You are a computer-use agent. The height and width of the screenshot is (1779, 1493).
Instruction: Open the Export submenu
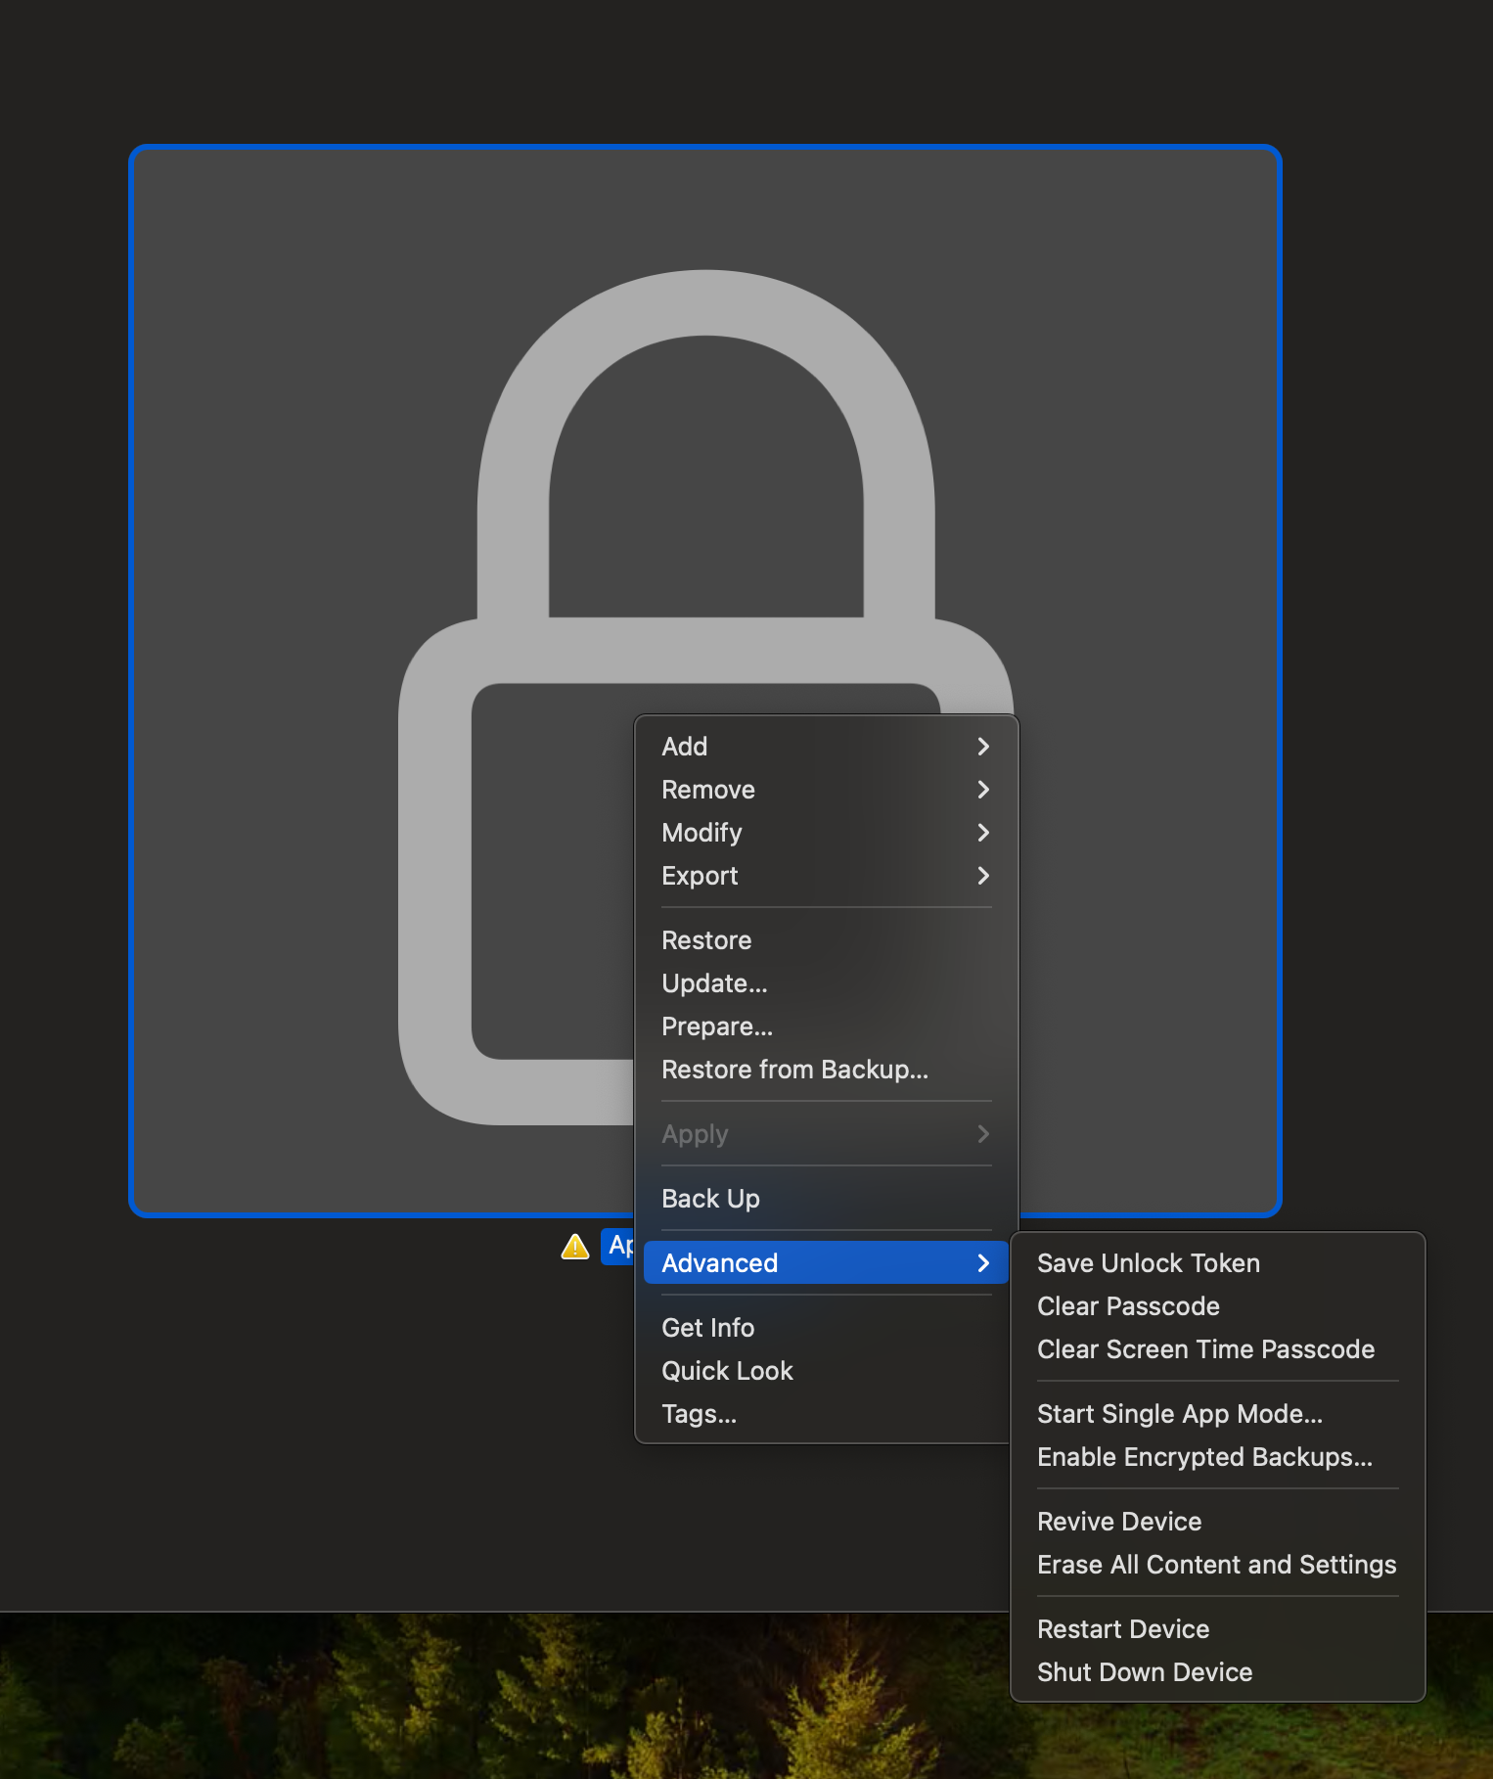click(x=826, y=876)
